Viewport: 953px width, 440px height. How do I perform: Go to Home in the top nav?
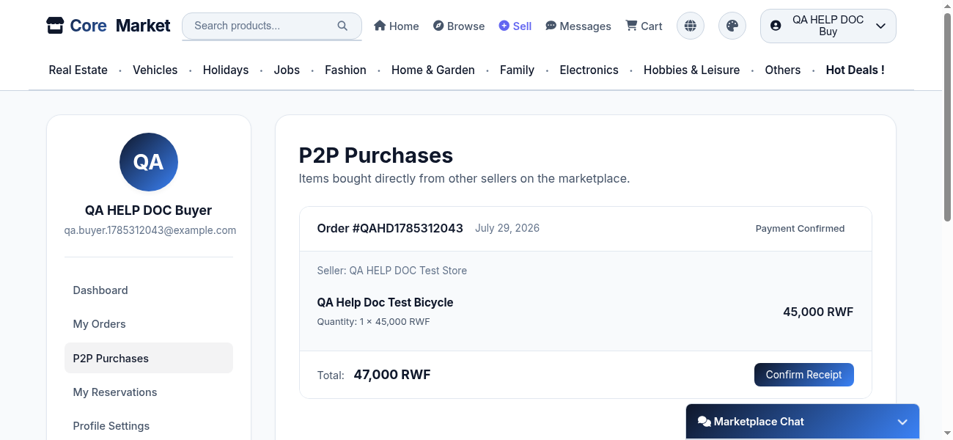(397, 26)
